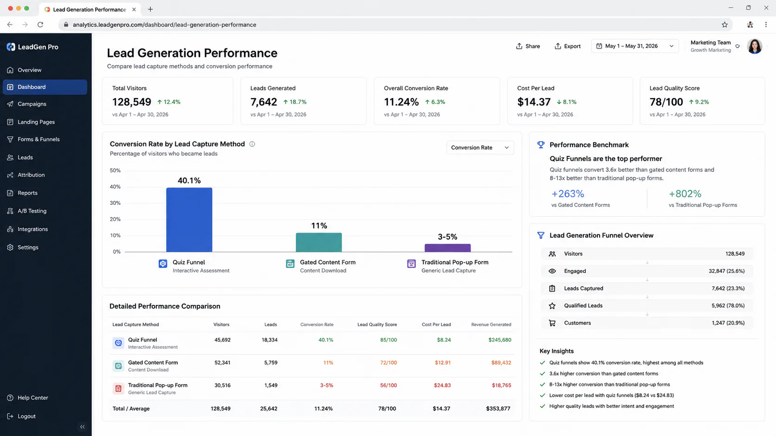The width and height of the screenshot is (776, 436).
Task: Click the +802% benchmark value
Action: (x=685, y=194)
